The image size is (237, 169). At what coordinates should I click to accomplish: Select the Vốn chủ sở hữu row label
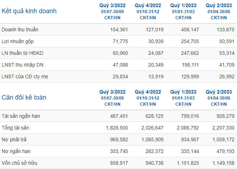[20, 163]
